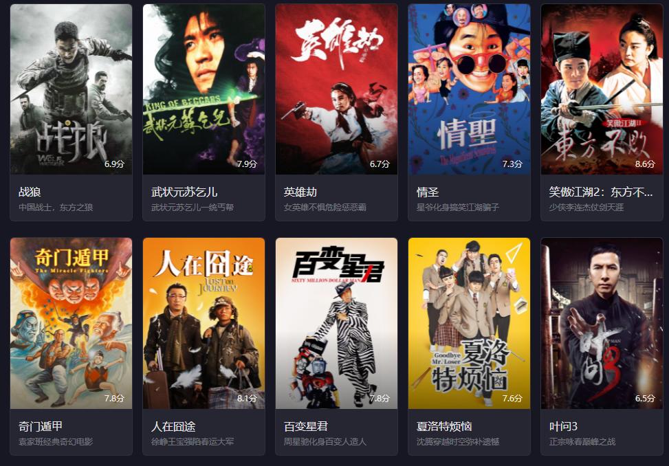This screenshot has width=669, height=466.
Task: Open the 情圣 poster with sunglasses face
Action: click(470, 89)
